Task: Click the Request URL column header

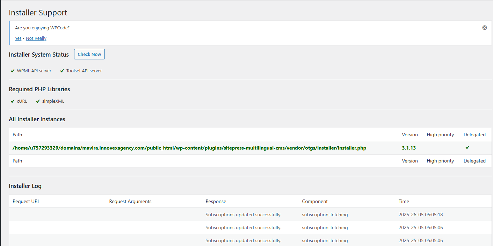Action: (x=26, y=201)
